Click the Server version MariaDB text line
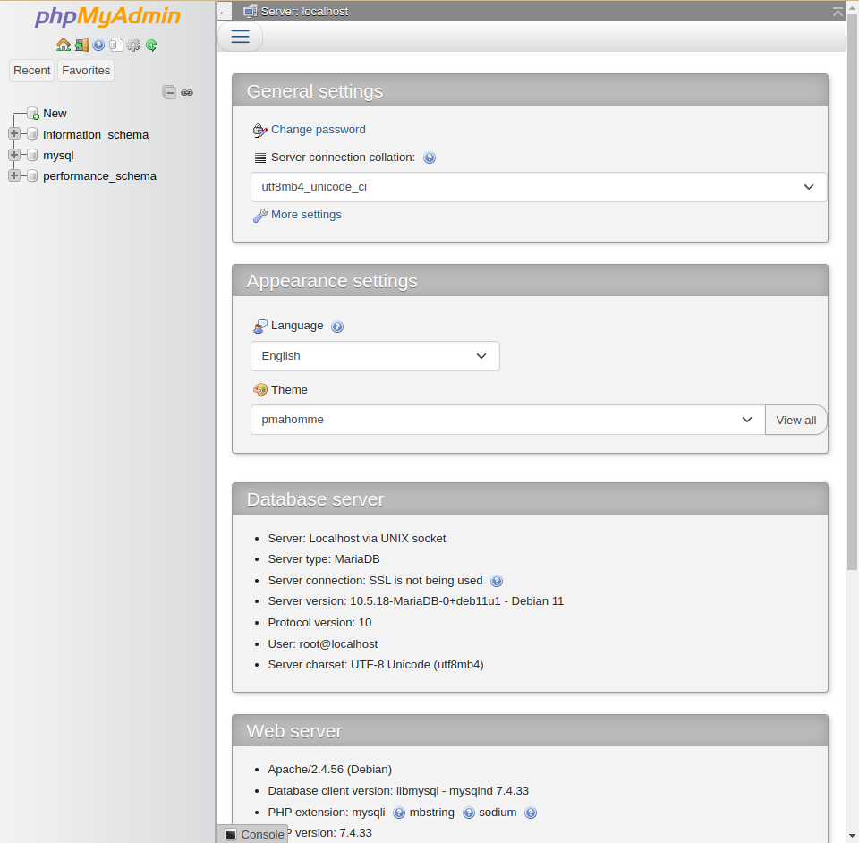859x843 pixels. click(x=416, y=601)
